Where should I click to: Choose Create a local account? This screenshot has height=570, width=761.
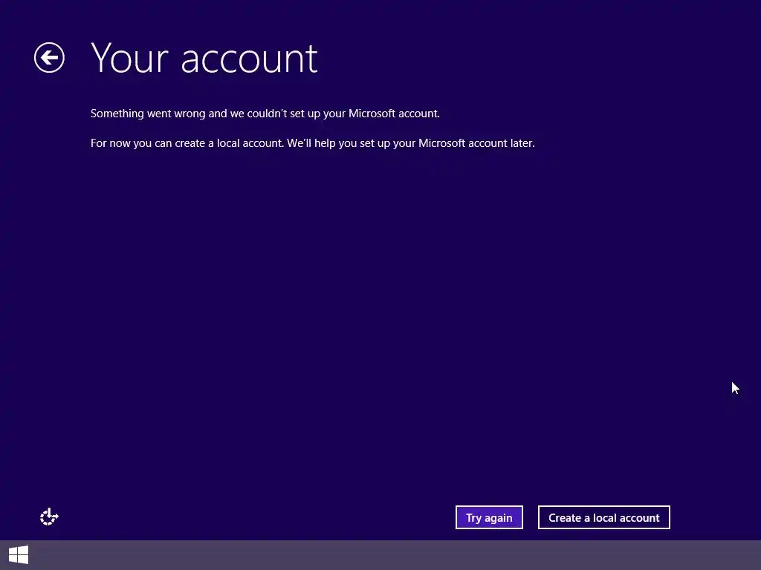[x=603, y=517]
